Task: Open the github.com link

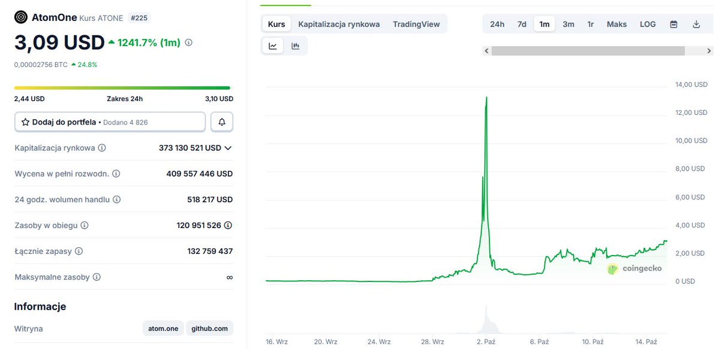Action: 209,329
